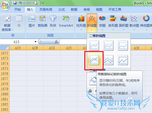Open the Name Box dropdown arrow
Viewport: 152px width, 113px height.
click(x=36, y=42)
